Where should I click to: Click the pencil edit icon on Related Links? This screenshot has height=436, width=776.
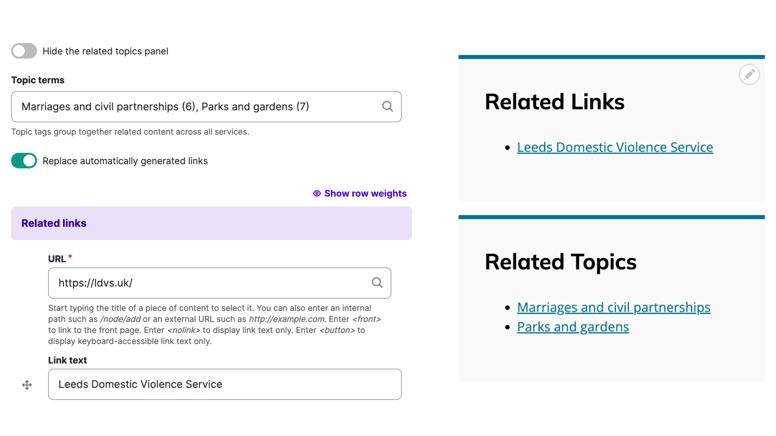click(x=749, y=74)
